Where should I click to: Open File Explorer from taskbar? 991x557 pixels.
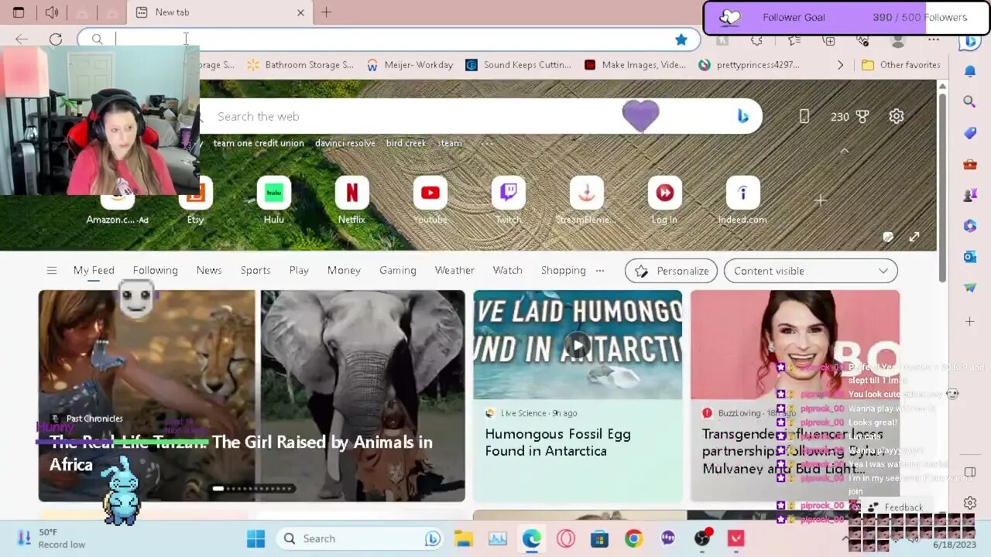[x=463, y=538]
